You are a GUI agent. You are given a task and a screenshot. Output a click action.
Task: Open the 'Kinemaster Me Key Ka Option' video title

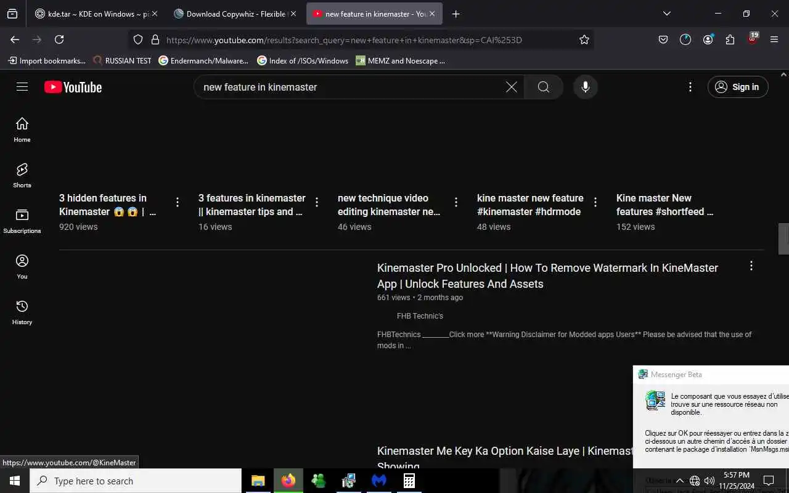tap(505, 458)
